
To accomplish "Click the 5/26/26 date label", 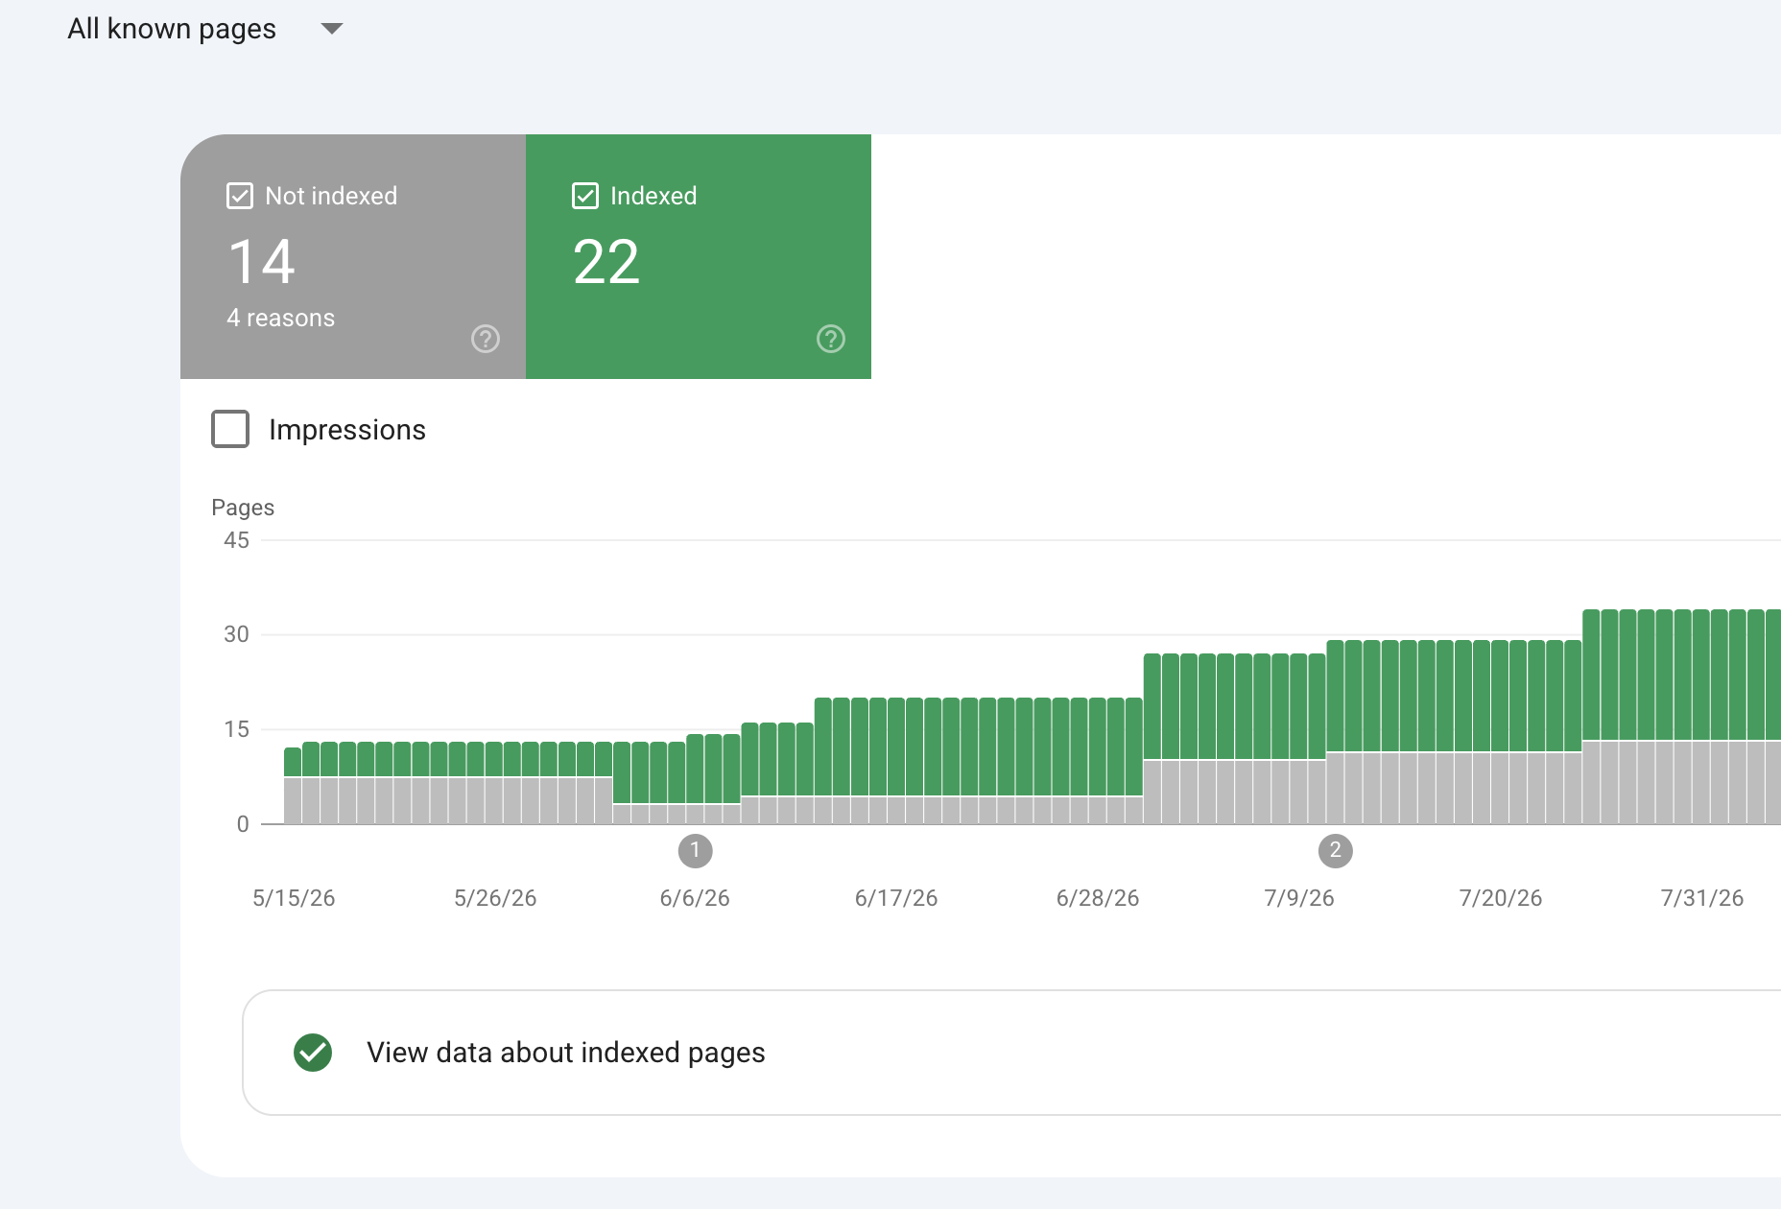I will (495, 898).
